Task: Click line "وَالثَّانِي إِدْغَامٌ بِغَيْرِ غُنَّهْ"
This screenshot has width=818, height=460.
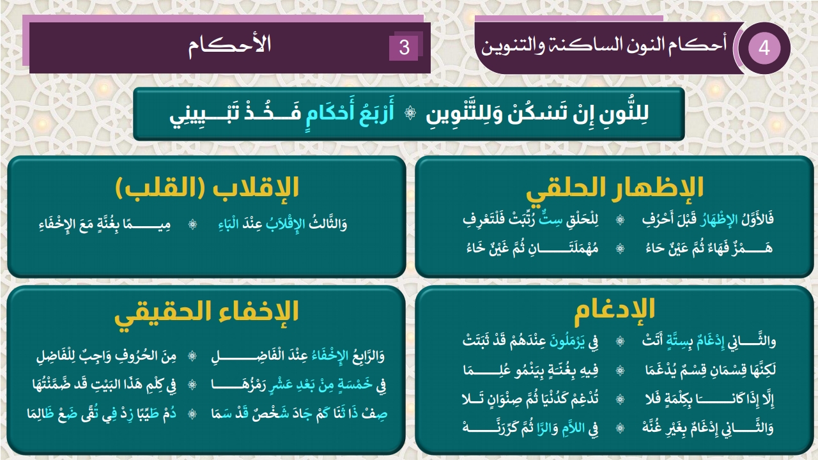Action: click(708, 428)
